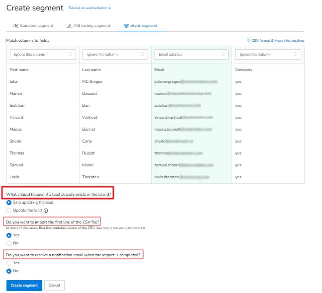The image size is (322, 293).
Task: Select No for notification email
Action: [9, 271]
